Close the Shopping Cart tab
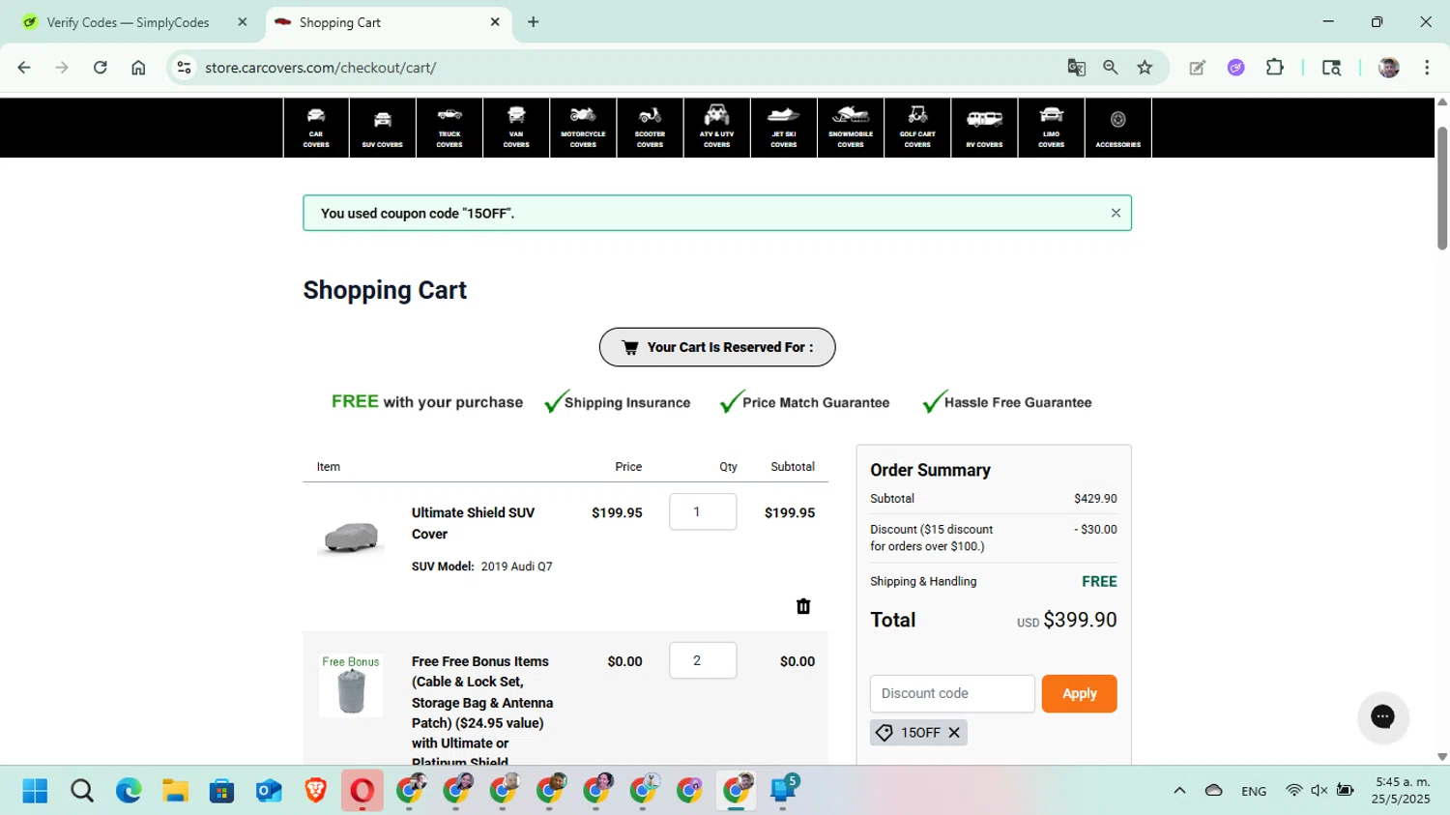This screenshot has height=815, width=1450. 495,22
